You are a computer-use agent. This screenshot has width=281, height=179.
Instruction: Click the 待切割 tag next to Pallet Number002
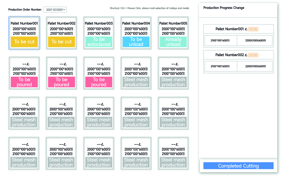click(253, 55)
